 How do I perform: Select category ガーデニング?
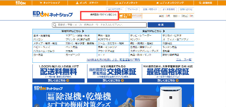73,55
